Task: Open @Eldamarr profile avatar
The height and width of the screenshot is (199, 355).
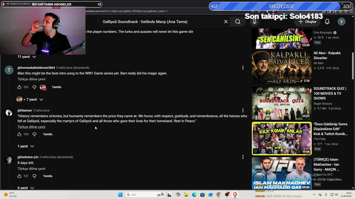Action: pyautogui.click(x=9, y=113)
